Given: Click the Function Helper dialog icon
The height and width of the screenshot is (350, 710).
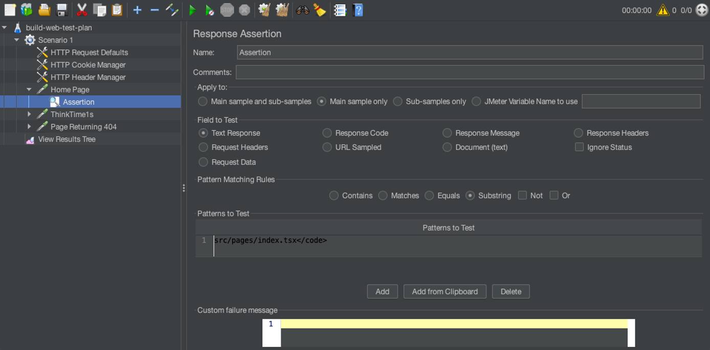Looking at the screenshot, I should click(340, 9).
